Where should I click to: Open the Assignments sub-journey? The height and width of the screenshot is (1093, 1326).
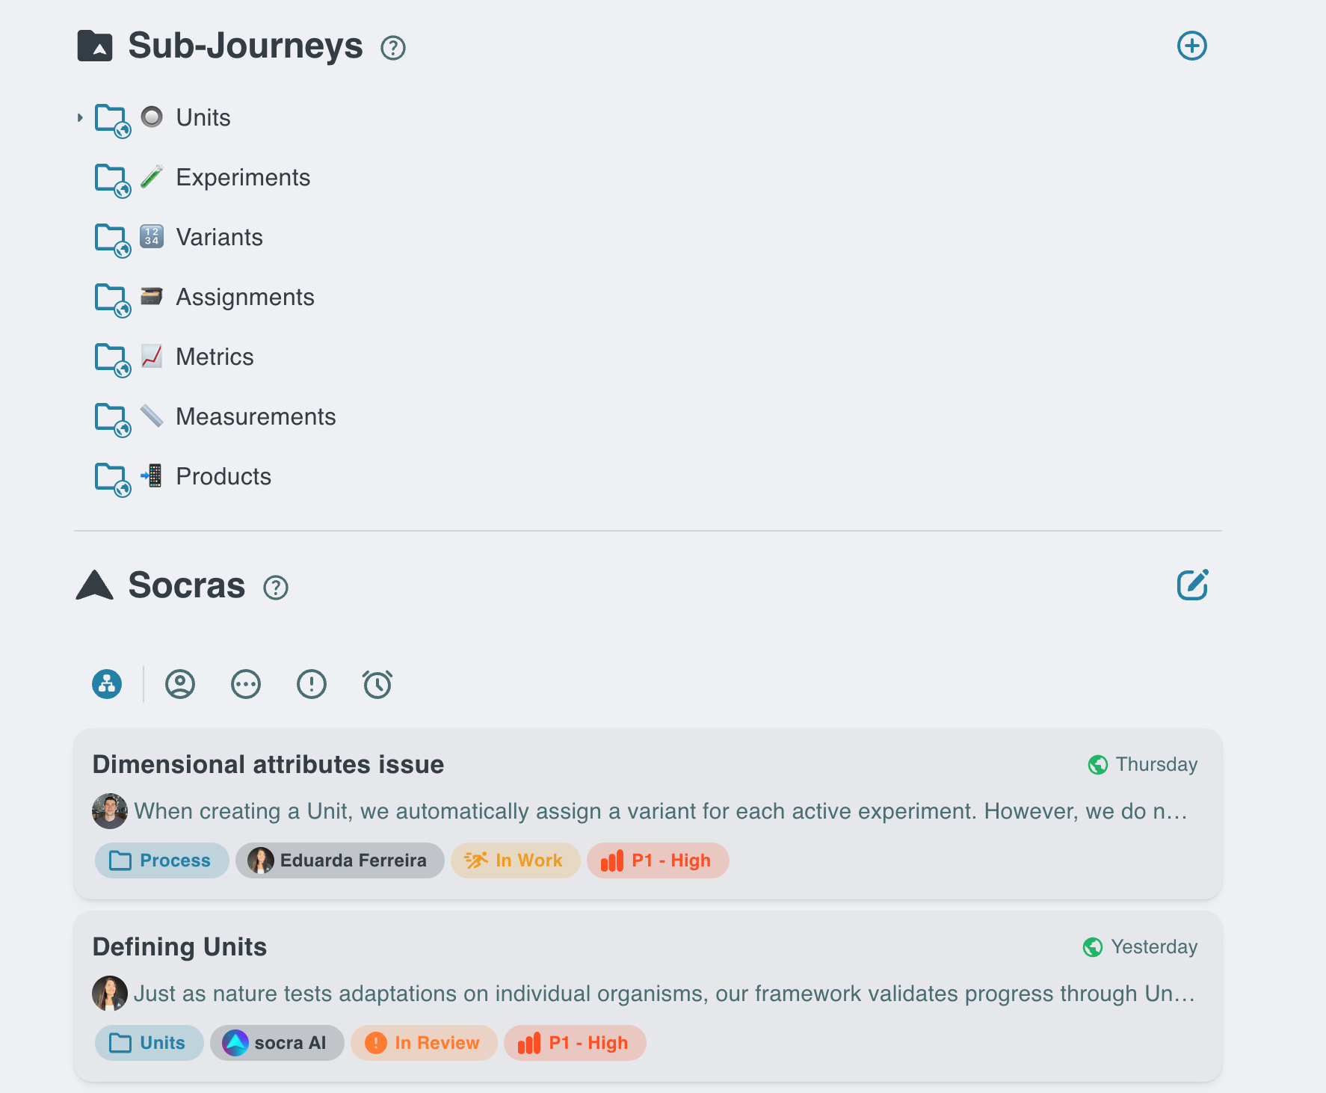point(244,297)
